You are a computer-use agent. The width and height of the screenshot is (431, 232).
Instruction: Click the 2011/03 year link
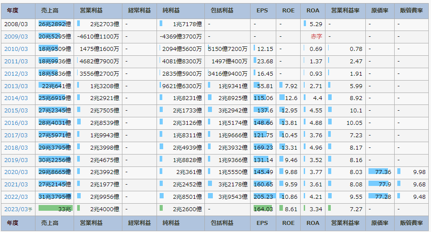point(16,61)
